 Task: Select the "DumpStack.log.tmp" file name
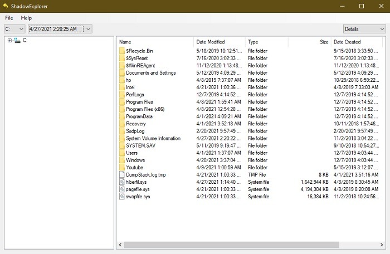tap(146, 175)
